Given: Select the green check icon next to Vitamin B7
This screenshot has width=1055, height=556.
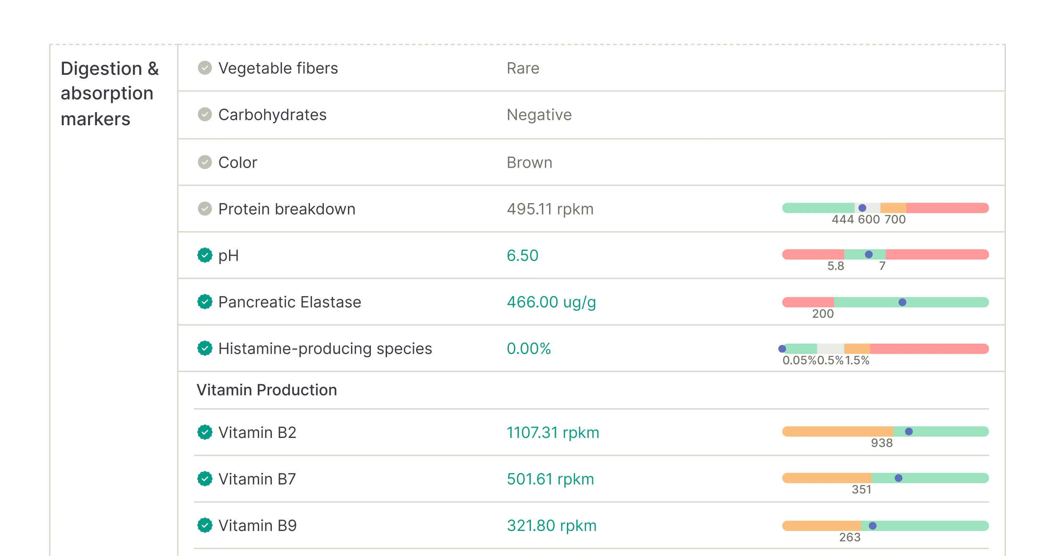Looking at the screenshot, I should click(205, 479).
